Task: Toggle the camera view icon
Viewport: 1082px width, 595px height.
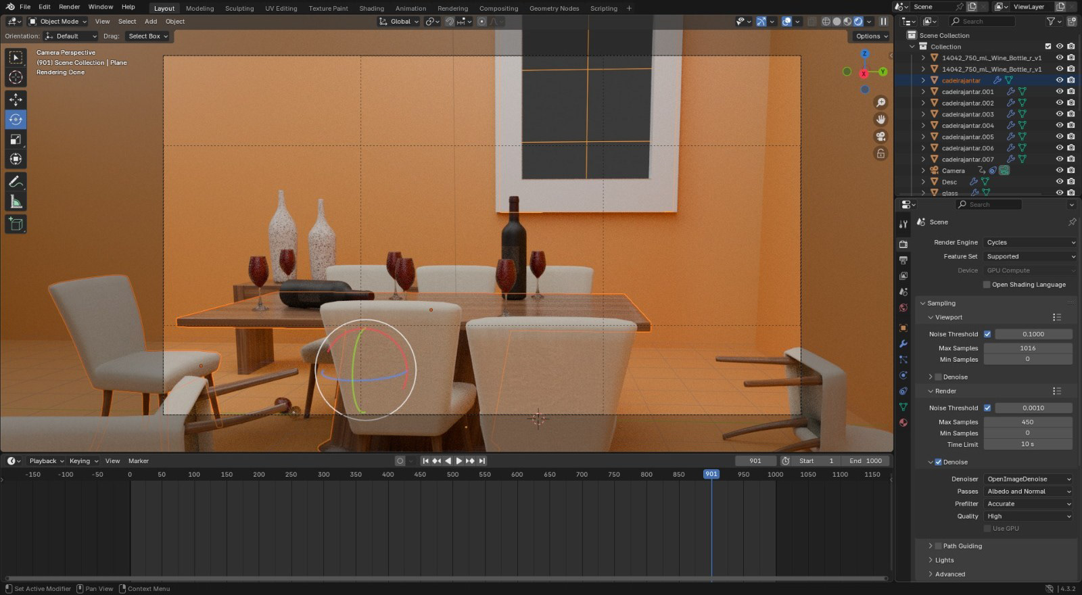Action: pos(880,137)
